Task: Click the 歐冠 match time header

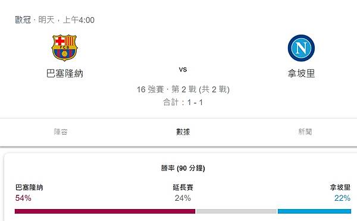Action: point(55,20)
